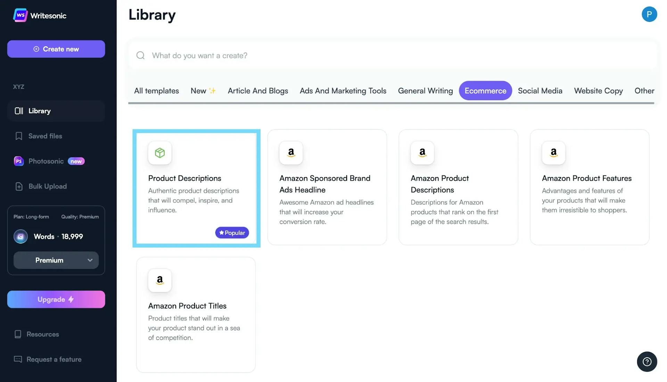Click the search magnifier icon
Screen dimensions: 667x382
pyautogui.click(x=140, y=55)
